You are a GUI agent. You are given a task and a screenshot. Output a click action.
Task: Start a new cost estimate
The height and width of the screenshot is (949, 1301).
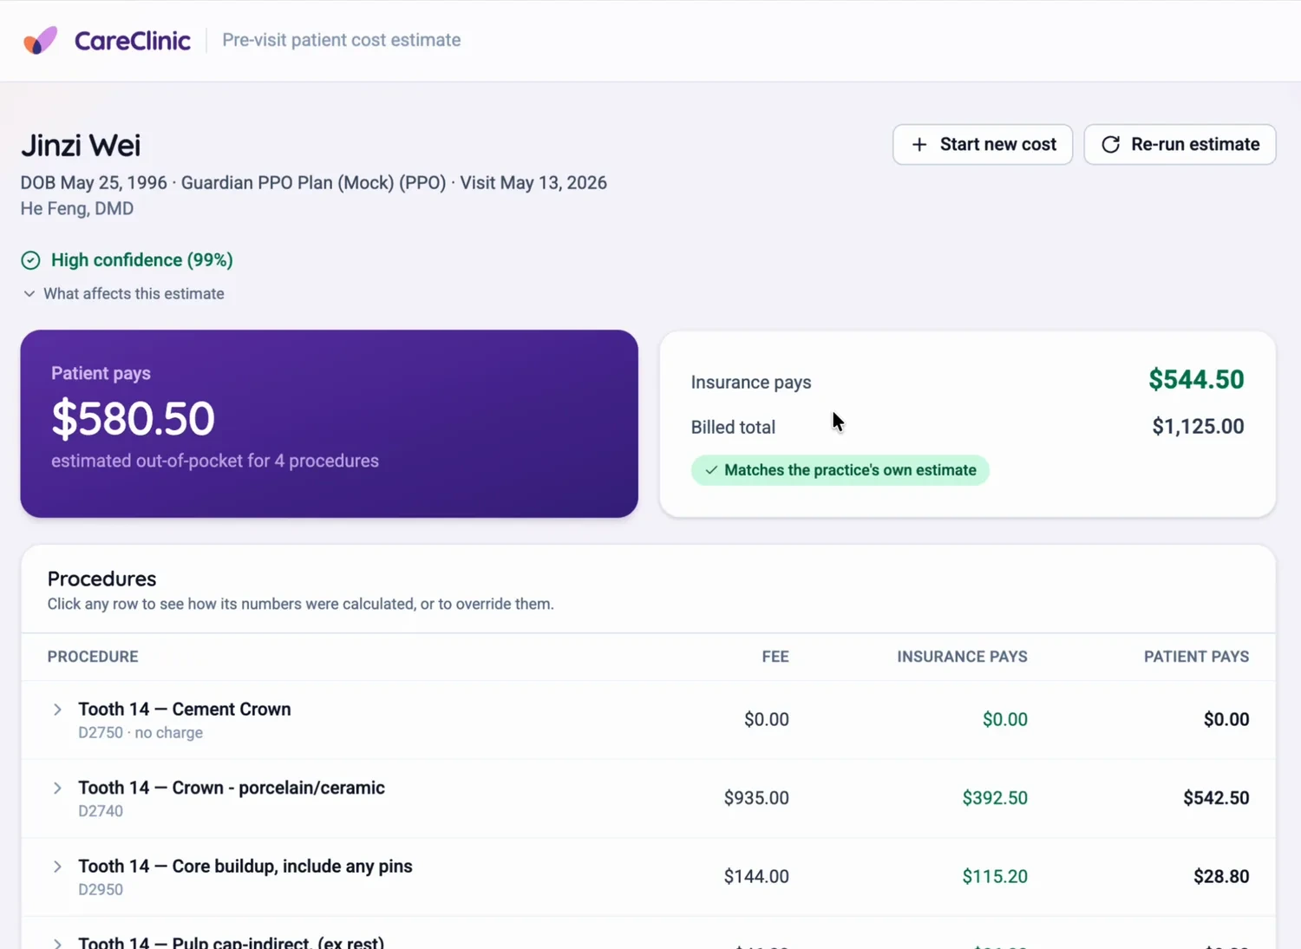coord(983,144)
